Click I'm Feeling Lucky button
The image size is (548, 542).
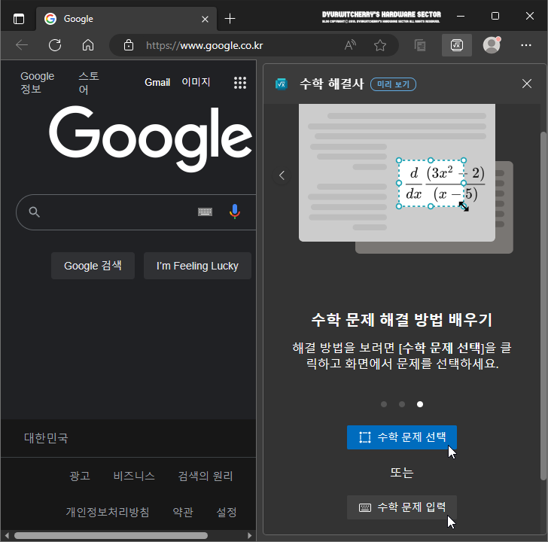pos(197,266)
